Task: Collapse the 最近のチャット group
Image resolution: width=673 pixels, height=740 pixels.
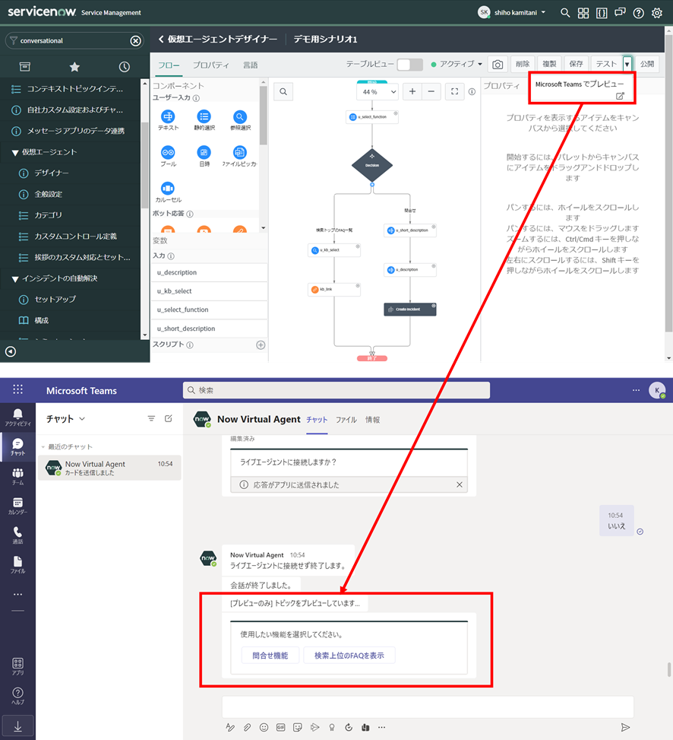Action: [x=43, y=446]
